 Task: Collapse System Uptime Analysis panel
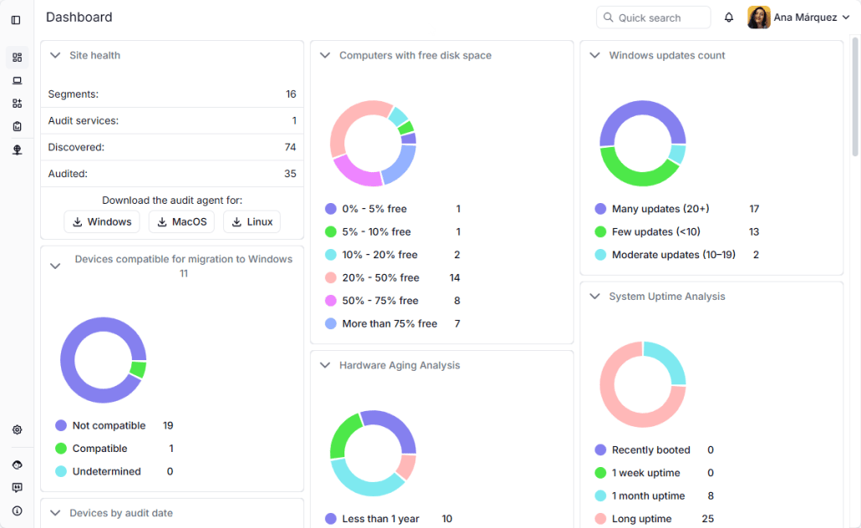click(594, 297)
